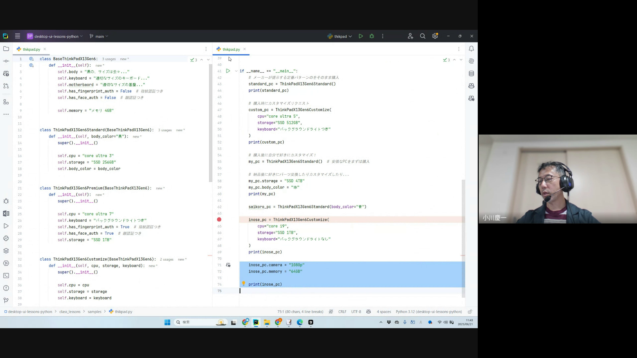This screenshot has height=358, width=637.
Task: Click the run gutter arrow beside __main__
Action: (x=228, y=71)
